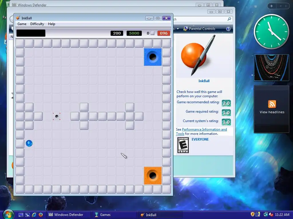Click the InkBall taskbar button
The image size is (293, 219).
[160, 215]
